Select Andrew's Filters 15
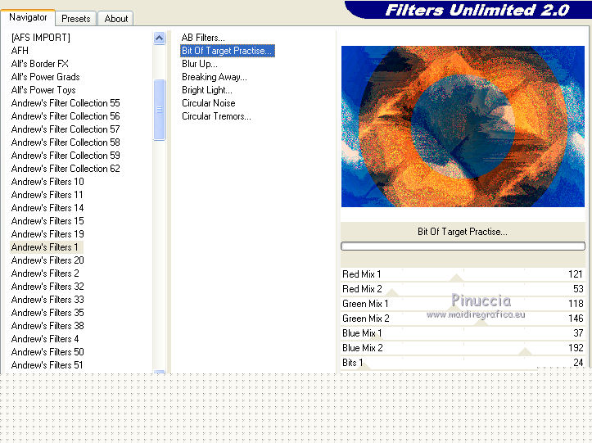Image resolution: width=592 pixels, height=443 pixels. point(47,221)
